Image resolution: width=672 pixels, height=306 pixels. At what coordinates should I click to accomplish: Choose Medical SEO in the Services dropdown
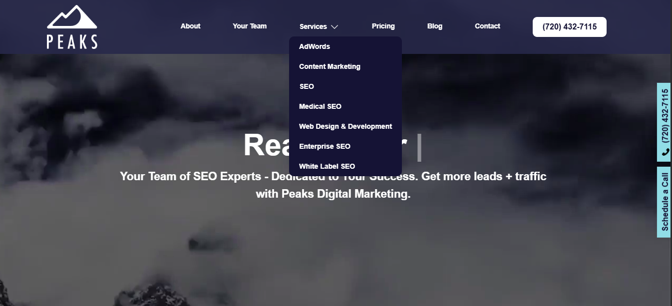pos(320,106)
